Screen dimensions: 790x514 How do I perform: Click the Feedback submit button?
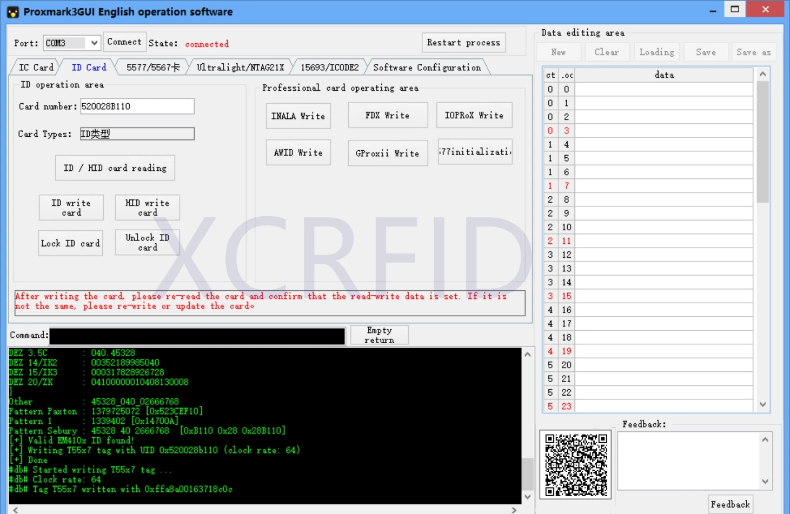pos(731,504)
